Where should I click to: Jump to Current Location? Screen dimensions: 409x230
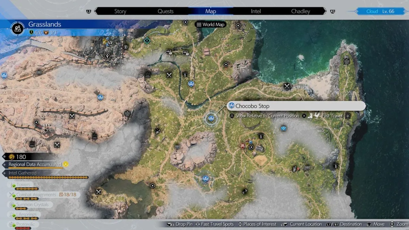click(x=301, y=224)
